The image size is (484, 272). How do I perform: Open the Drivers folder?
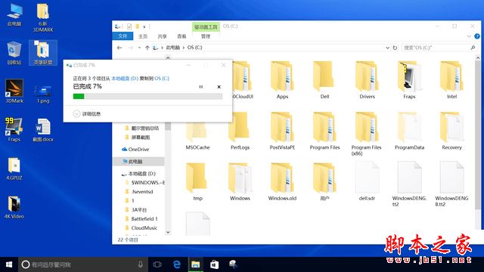click(367, 80)
